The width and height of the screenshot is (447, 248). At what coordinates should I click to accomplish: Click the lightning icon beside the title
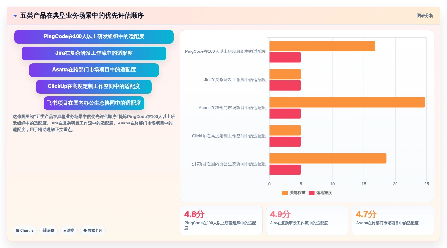(x=15, y=16)
